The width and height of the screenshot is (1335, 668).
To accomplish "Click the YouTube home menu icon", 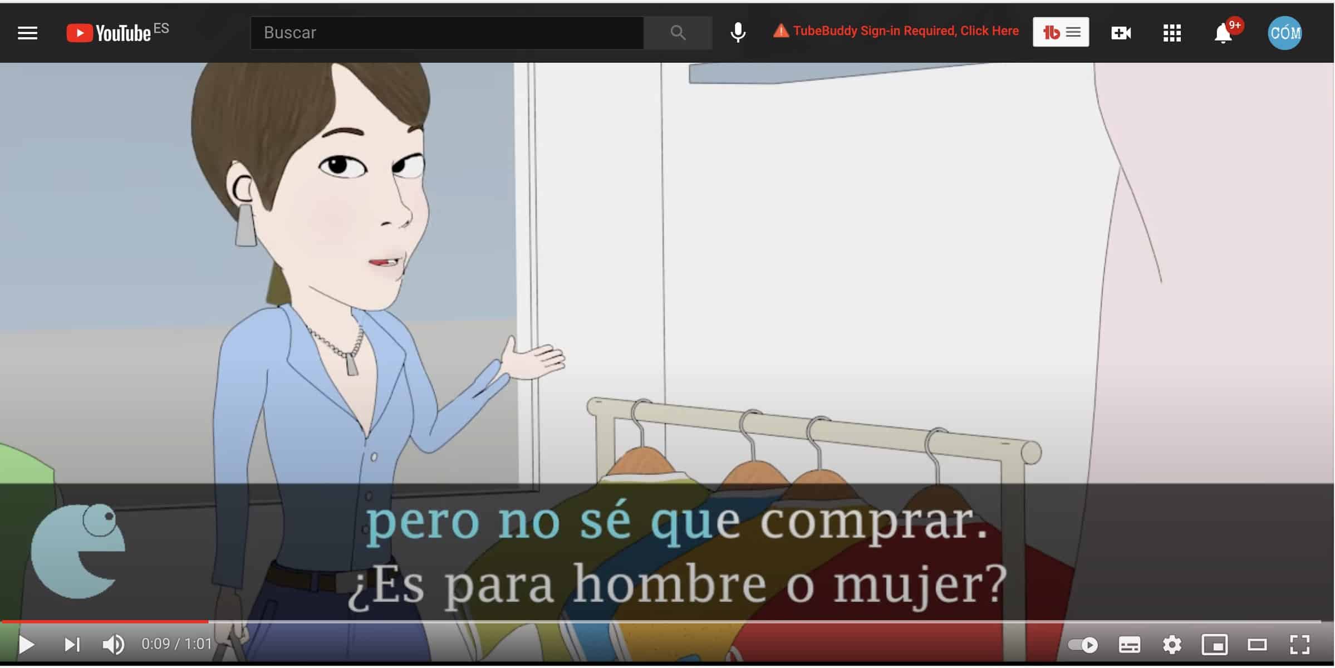I will click(29, 32).
